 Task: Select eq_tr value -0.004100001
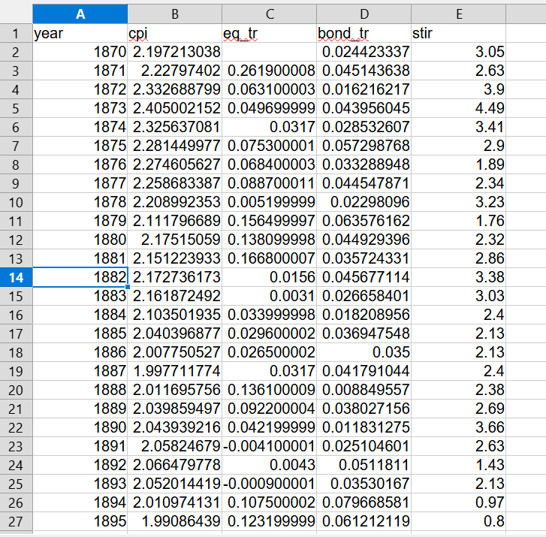pos(270,446)
